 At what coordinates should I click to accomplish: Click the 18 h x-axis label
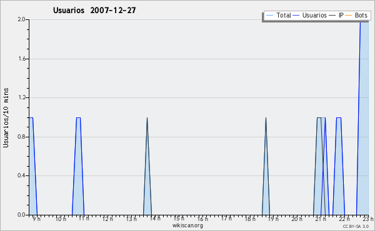[x=250, y=219]
